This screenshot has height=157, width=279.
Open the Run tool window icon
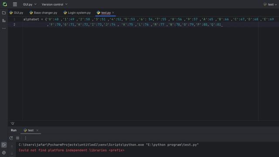point(4,145)
